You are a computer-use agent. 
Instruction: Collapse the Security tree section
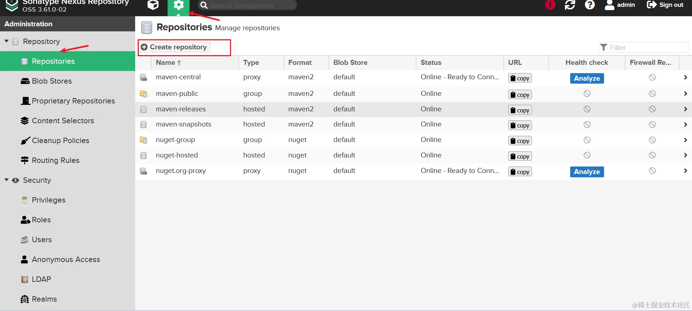coord(6,180)
